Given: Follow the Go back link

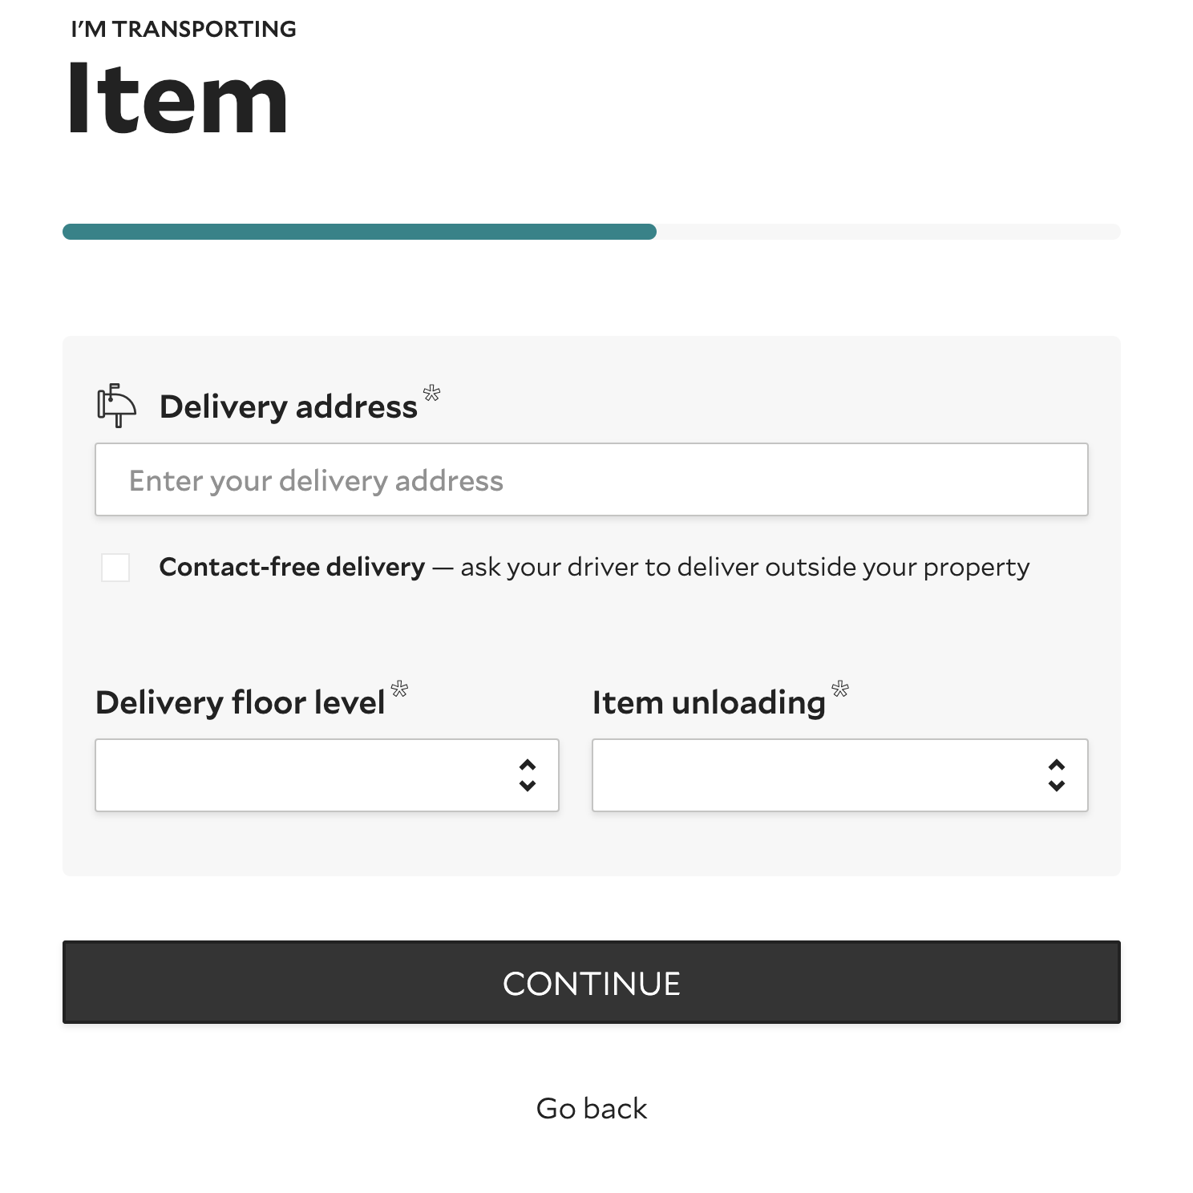Looking at the screenshot, I should coord(592,1108).
